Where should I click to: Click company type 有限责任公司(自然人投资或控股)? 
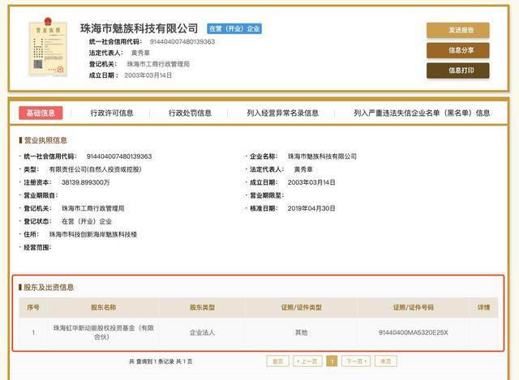tap(96, 169)
